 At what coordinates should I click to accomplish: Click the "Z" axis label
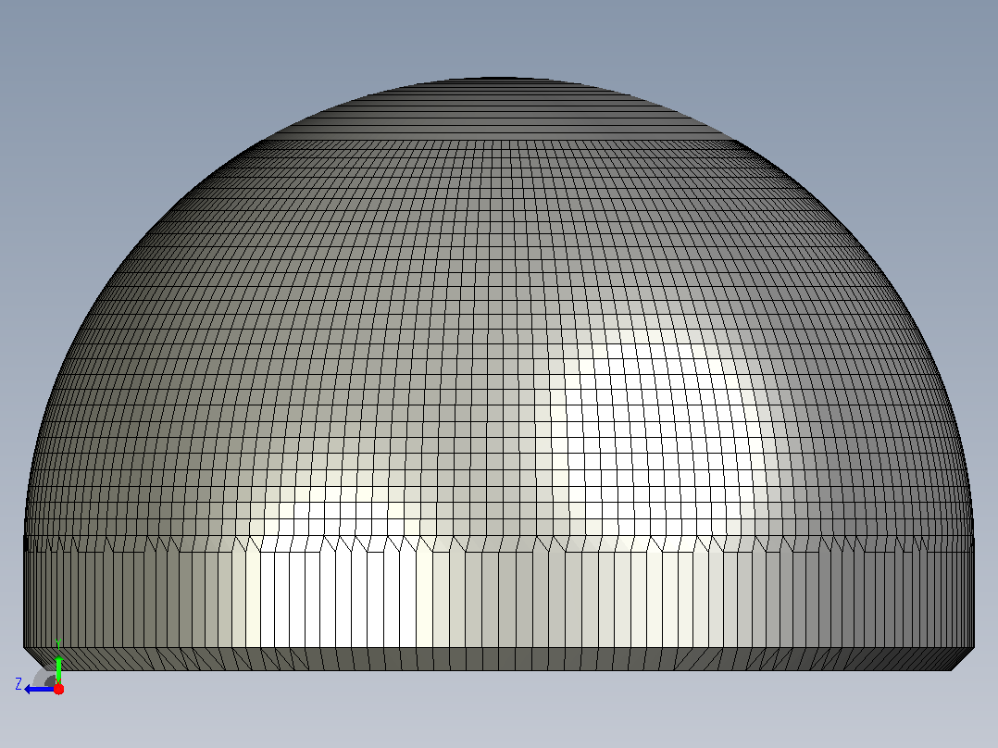(x=19, y=684)
